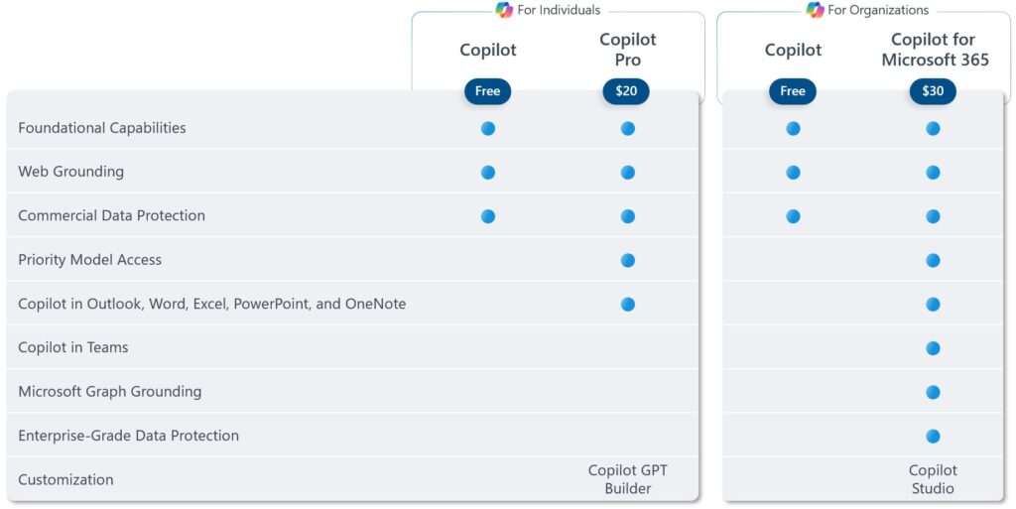1016x509 pixels.
Task: Click Web Grounding dot in Copilot Pro column
Action: pyautogui.click(x=627, y=173)
